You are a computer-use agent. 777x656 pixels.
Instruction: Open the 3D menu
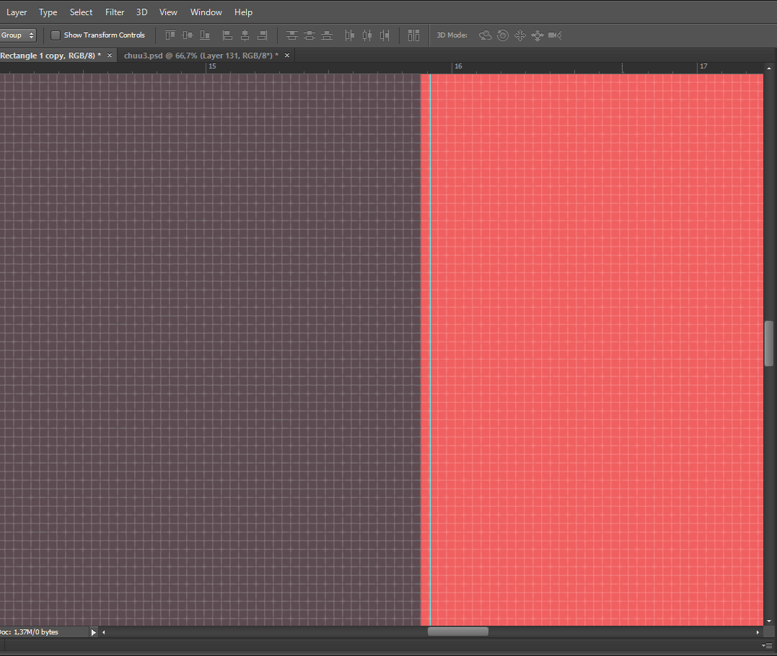(x=141, y=12)
